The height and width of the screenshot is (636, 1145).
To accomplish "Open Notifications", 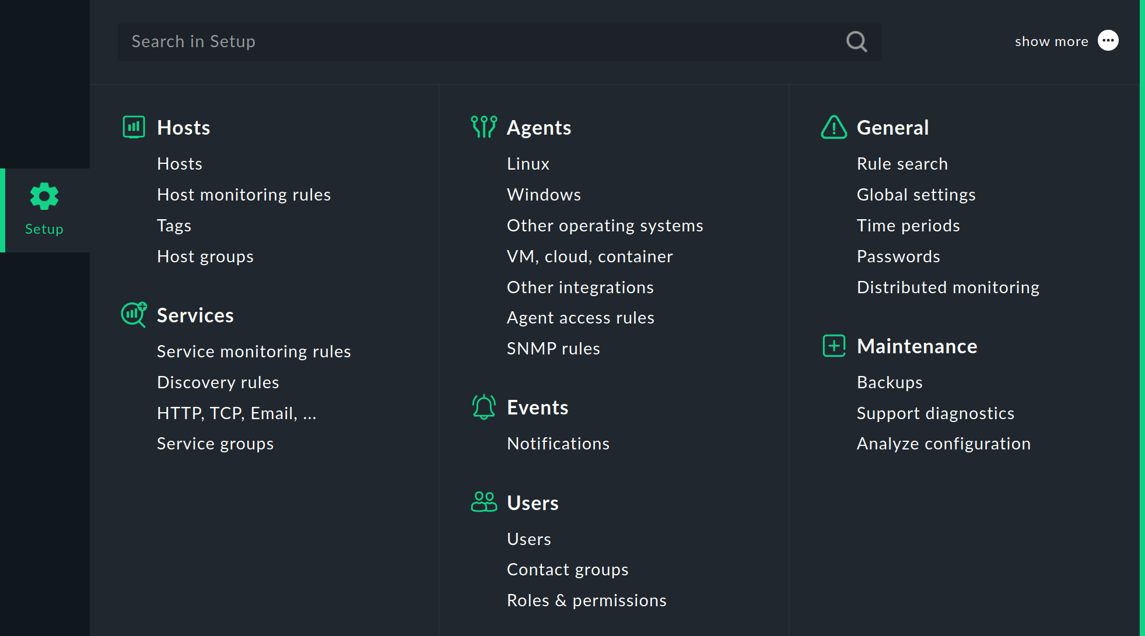I will coord(558,444).
